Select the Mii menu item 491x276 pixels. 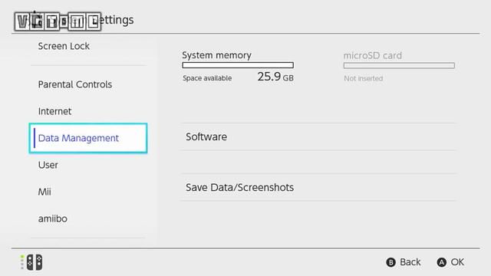44,192
